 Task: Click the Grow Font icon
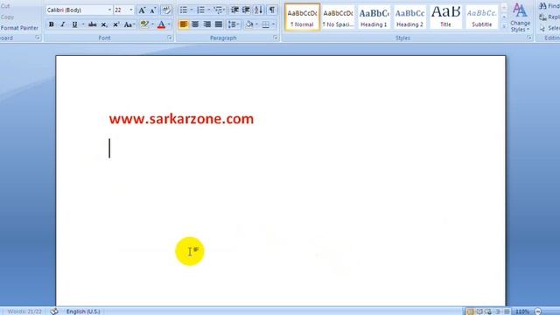(x=142, y=10)
